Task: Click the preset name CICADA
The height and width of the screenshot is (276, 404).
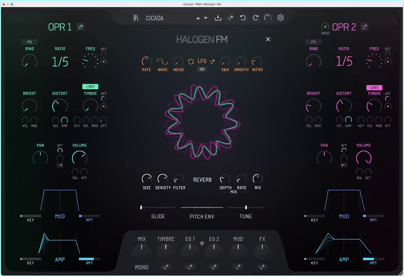Action: point(155,18)
